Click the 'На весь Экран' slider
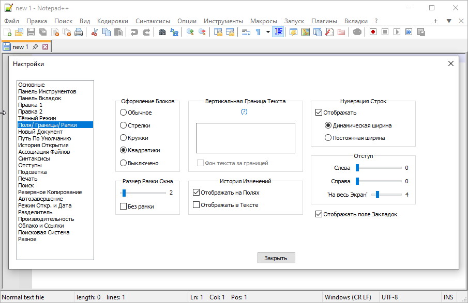 [386, 195]
